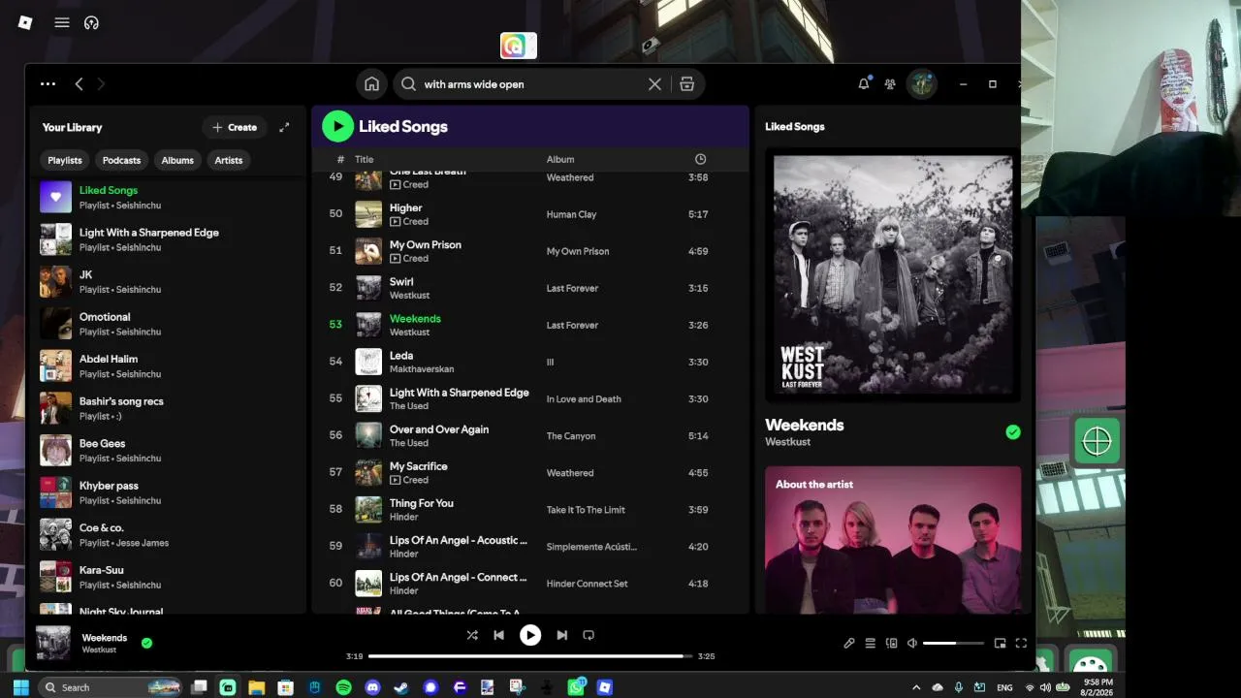This screenshot has width=1241, height=698.
Task: Toggle liked checkmark in Now Playing panel
Action: [x=1013, y=432]
